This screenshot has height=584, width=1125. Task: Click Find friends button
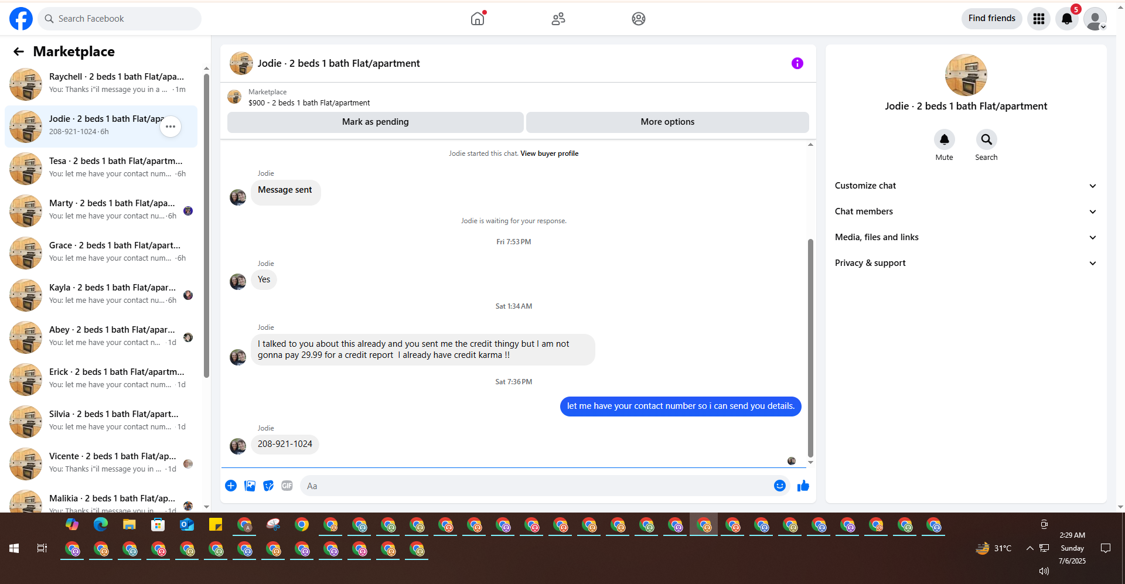pos(991,19)
